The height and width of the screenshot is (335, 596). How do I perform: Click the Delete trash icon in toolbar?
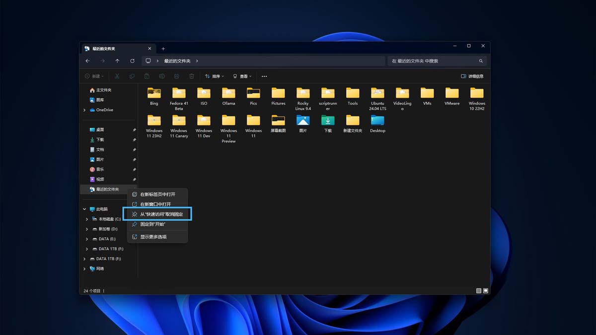click(192, 76)
